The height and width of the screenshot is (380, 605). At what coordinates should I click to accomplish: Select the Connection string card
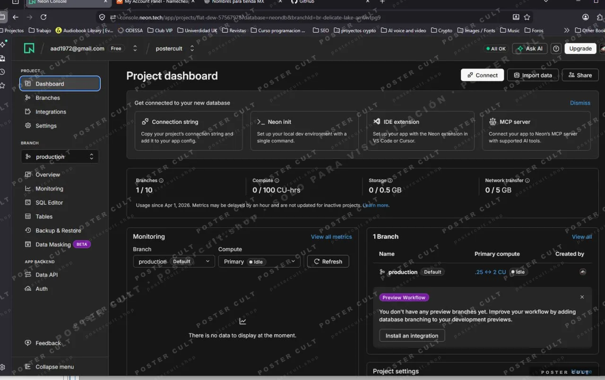point(188,131)
